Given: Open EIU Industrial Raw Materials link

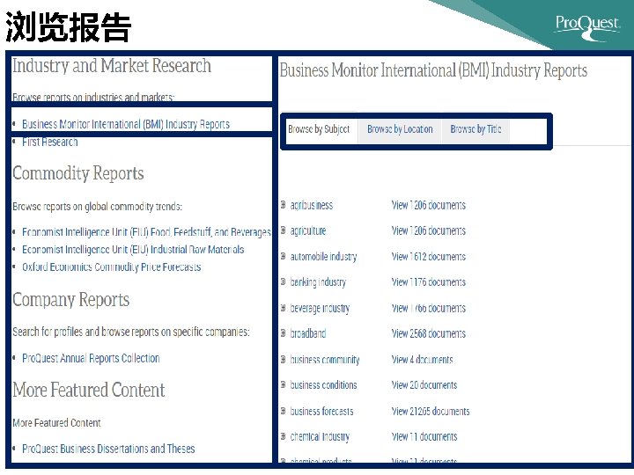Looking at the screenshot, I should tap(133, 249).
